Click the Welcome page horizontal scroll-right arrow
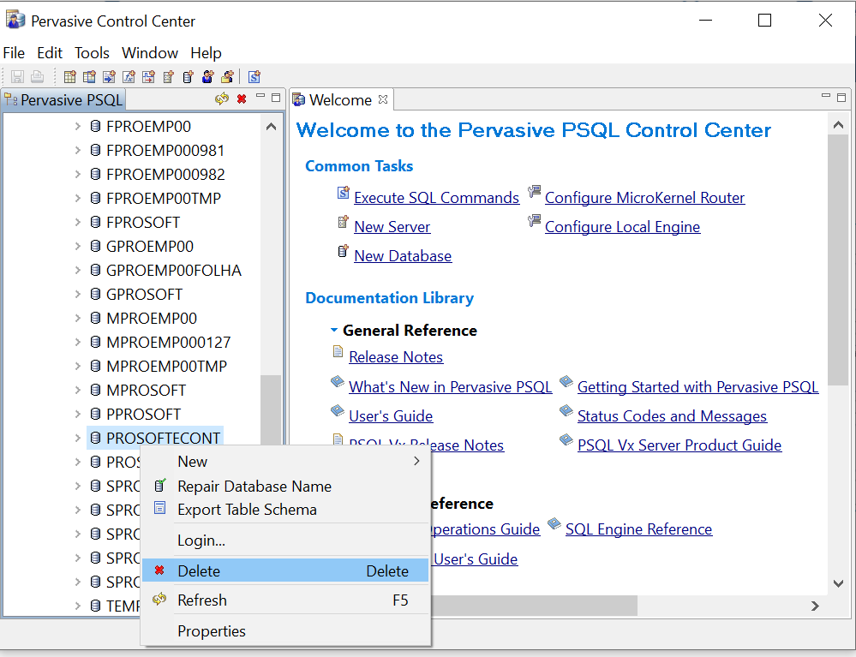Viewport: 856px width, 657px height. coord(815,606)
